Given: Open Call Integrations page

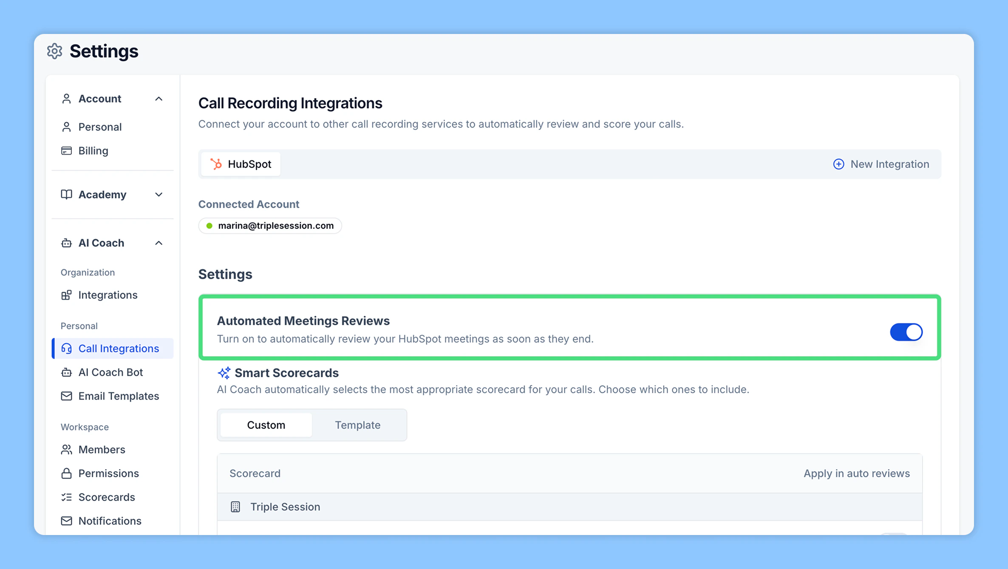Looking at the screenshot, I should click(112, 349).
